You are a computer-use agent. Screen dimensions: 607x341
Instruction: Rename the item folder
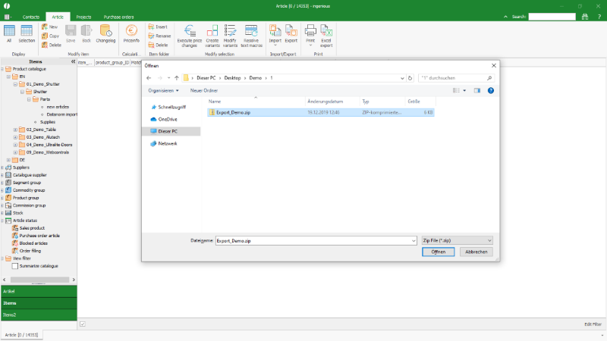[159, 36]
